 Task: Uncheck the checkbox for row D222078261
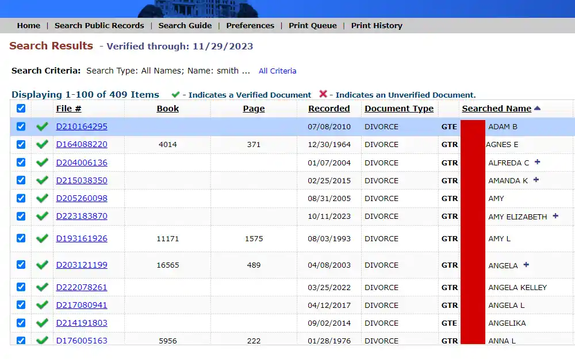click(21, 287)
